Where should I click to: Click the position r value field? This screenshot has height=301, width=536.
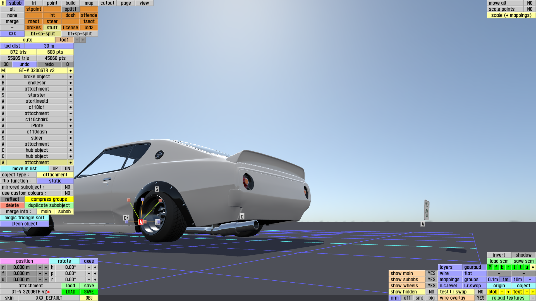tap(21, 267)
